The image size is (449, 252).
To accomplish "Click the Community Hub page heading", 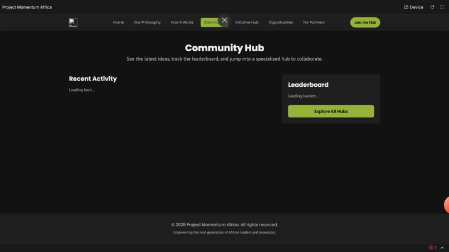I will (224, 48).
